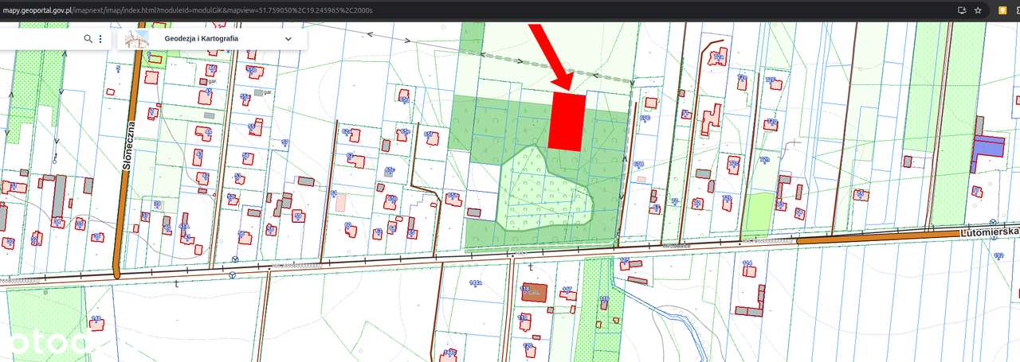The height and width of the screenshot is (362, 1020).
Task: Click the Lutomierska street label
Action: point(988,231)
